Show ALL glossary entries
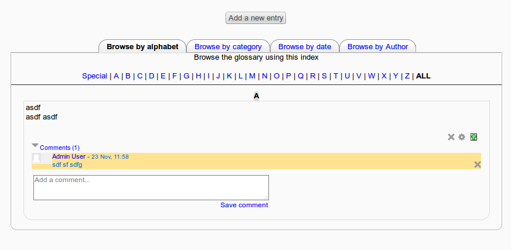Image resolution: width=511 pixels, height=250 pixels. click(423, 76)
